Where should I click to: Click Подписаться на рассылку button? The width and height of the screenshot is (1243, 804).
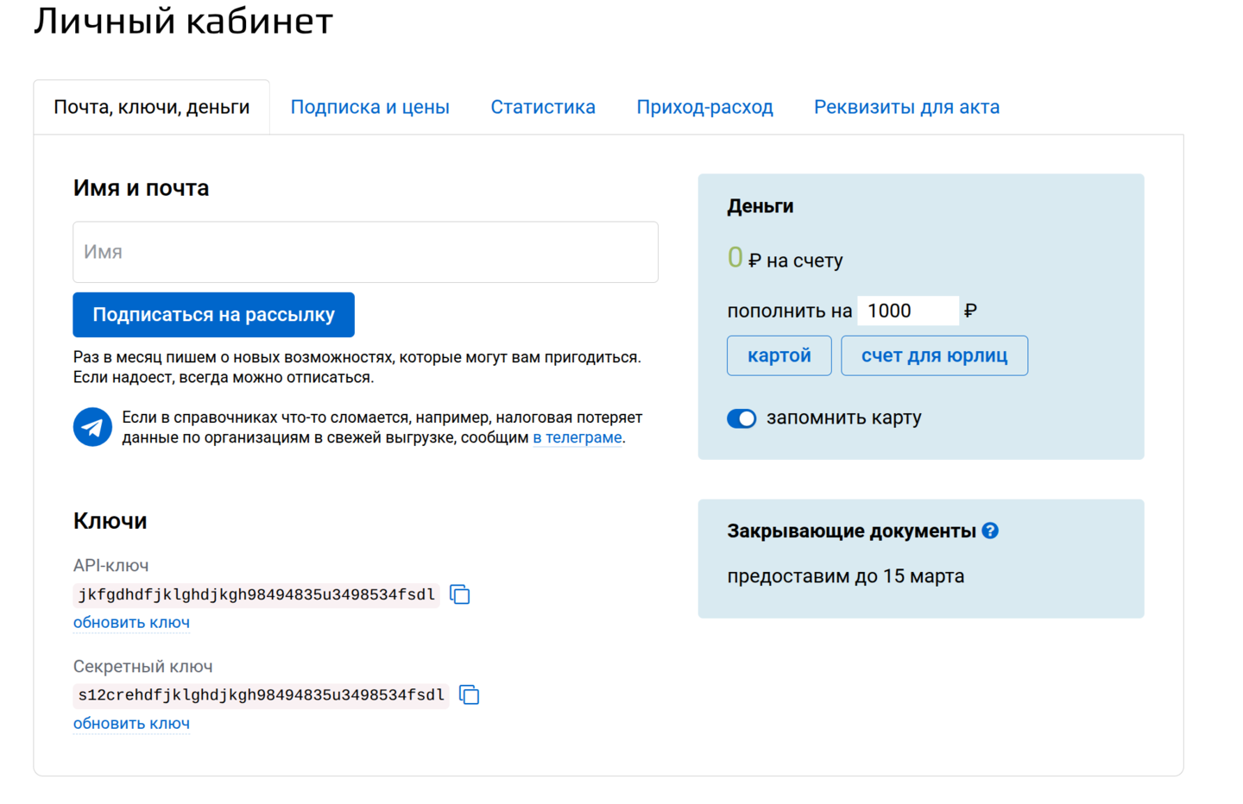pos(212,314)
